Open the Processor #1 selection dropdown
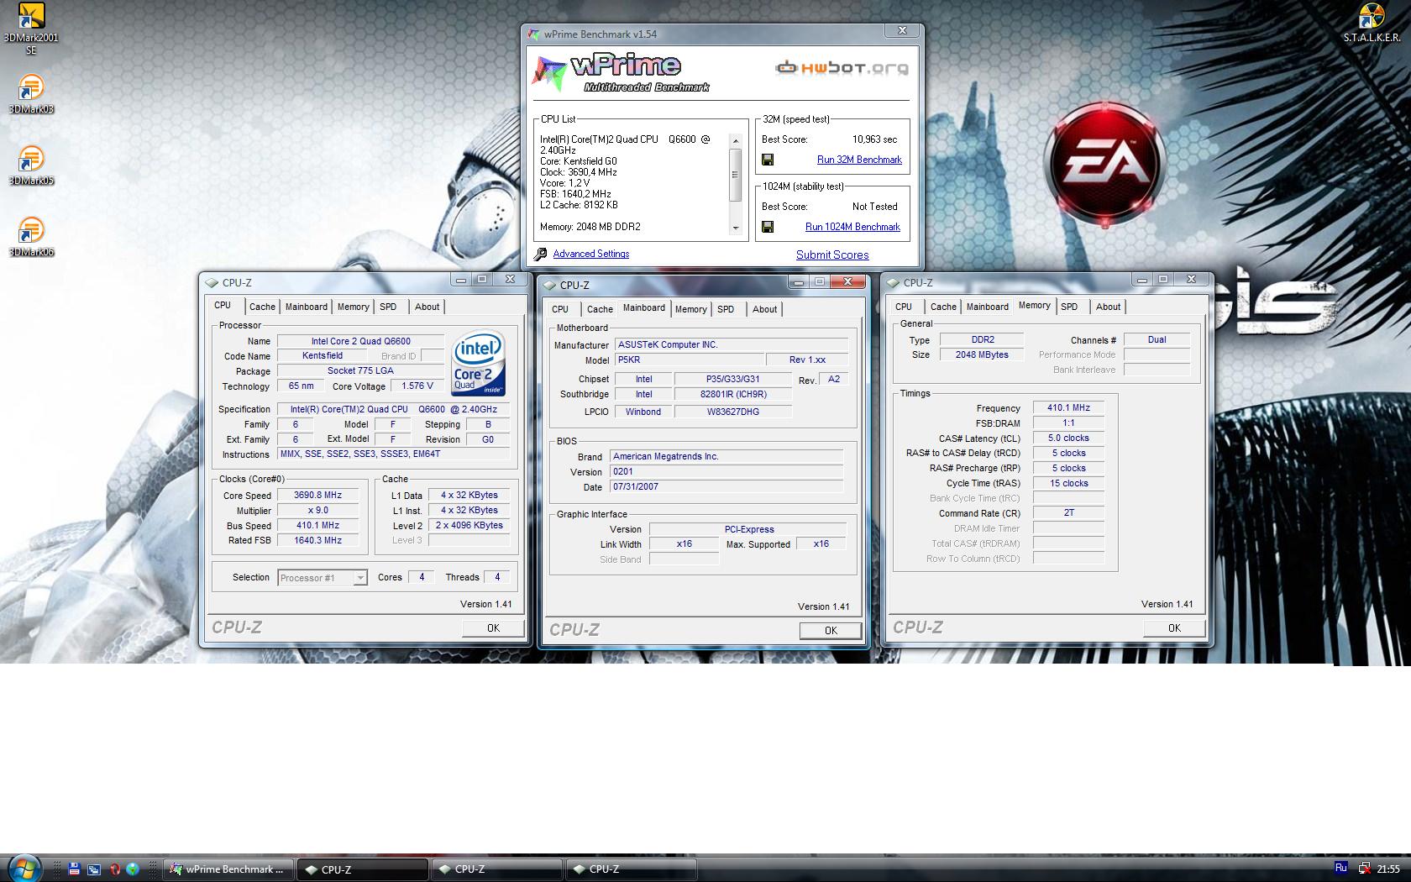The width and height of the screenshot is (1411, 882). pyautogui.click(x=360, y=578)
